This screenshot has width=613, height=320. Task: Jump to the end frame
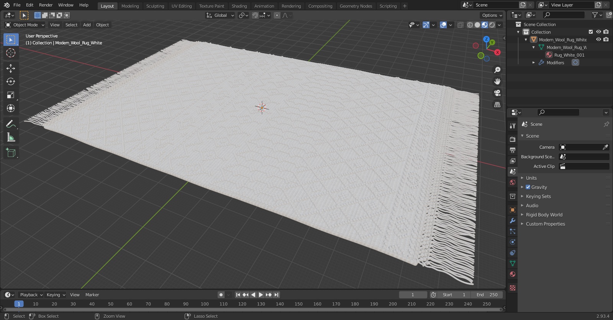[x=276, y=295]
